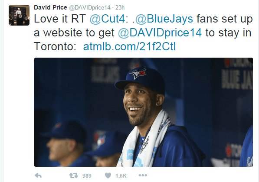Click the David Price display name
This screenshot has width=259, height=182.
click(50, 7)
